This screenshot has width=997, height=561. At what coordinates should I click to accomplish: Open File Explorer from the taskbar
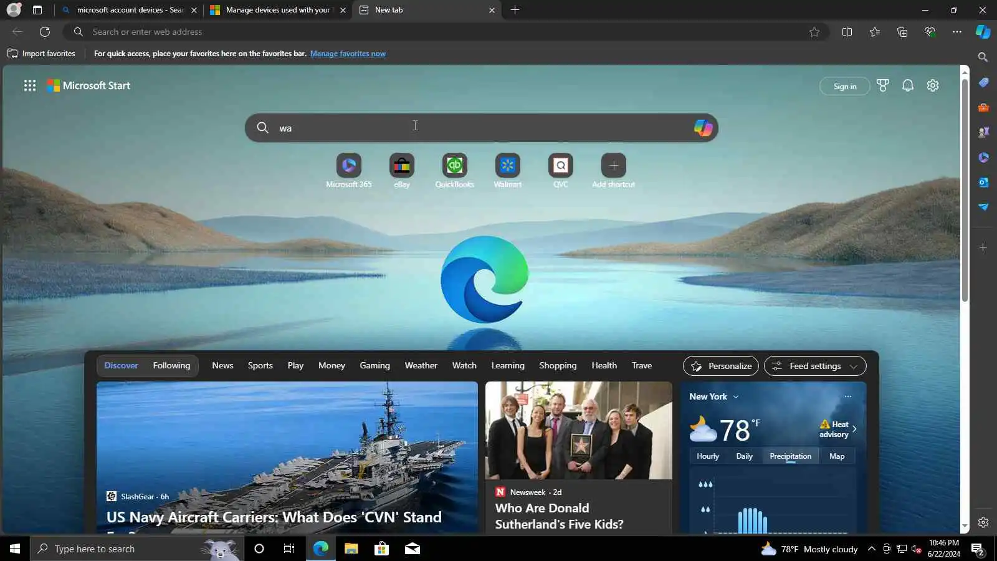(351, 549)
